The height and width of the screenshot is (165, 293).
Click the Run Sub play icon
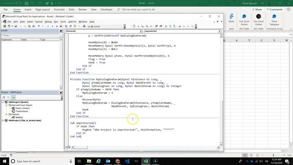click(48, 27)
